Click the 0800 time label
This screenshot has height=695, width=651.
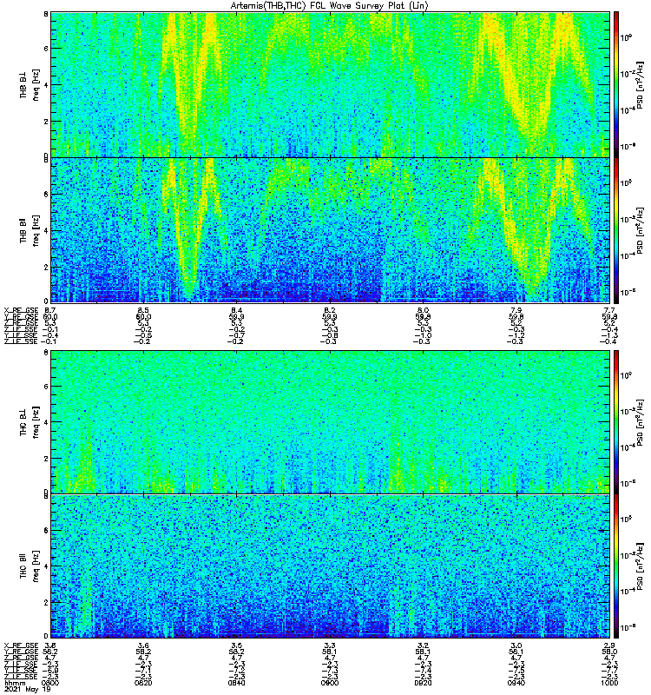(50, 683)
